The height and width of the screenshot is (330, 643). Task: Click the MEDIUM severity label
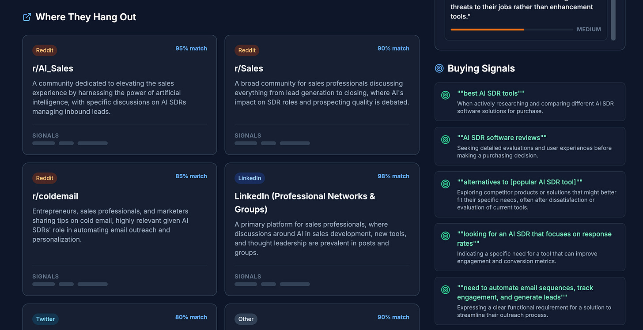(589, 30)
